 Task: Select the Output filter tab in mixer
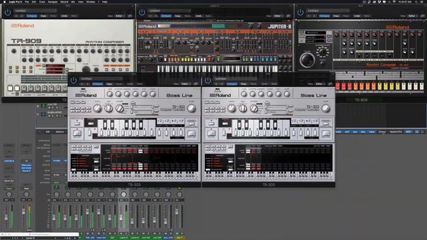pos(382,132)
